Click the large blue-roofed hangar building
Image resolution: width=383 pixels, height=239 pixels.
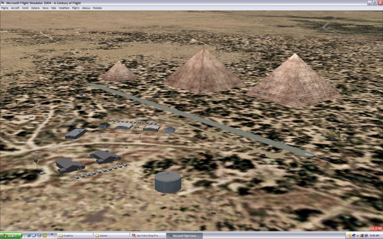[x=76, y=134]
